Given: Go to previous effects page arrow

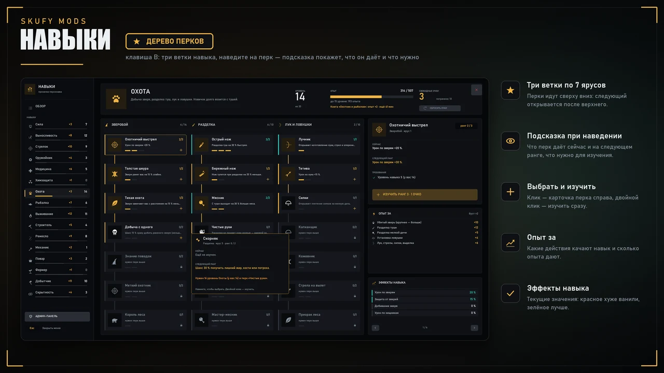Looking at the screenshot, I should (376, 328).
